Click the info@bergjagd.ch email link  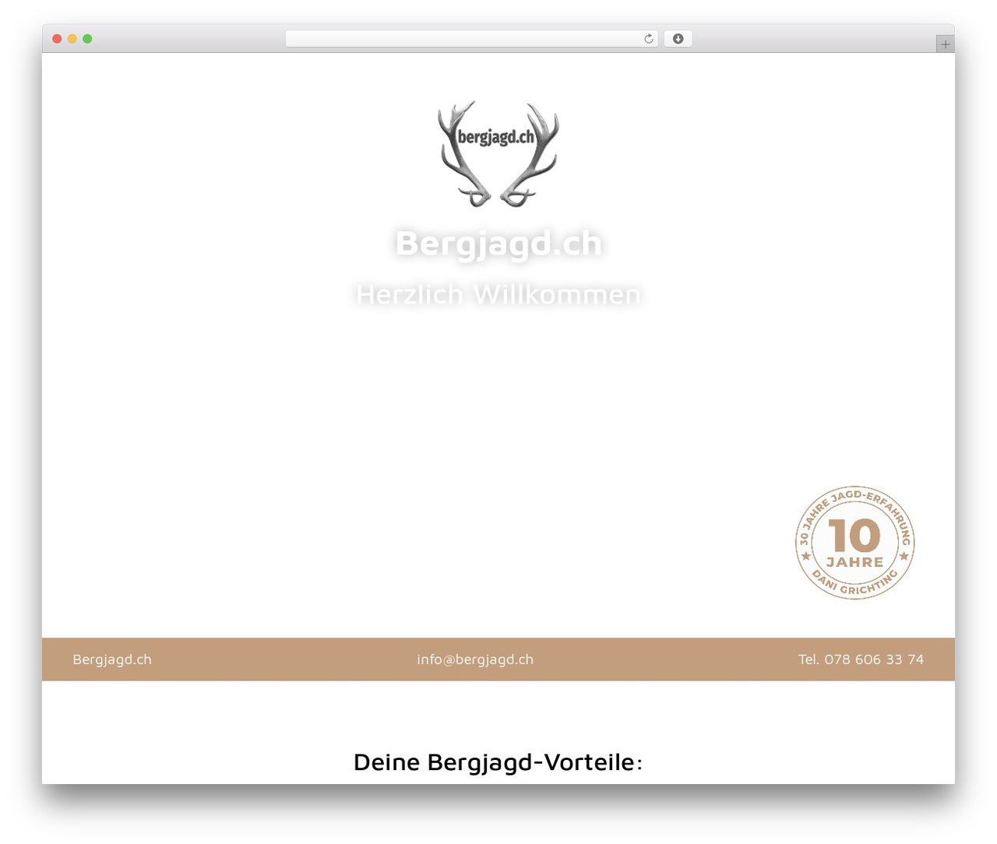pyautogui.click(x=475, y=659)
